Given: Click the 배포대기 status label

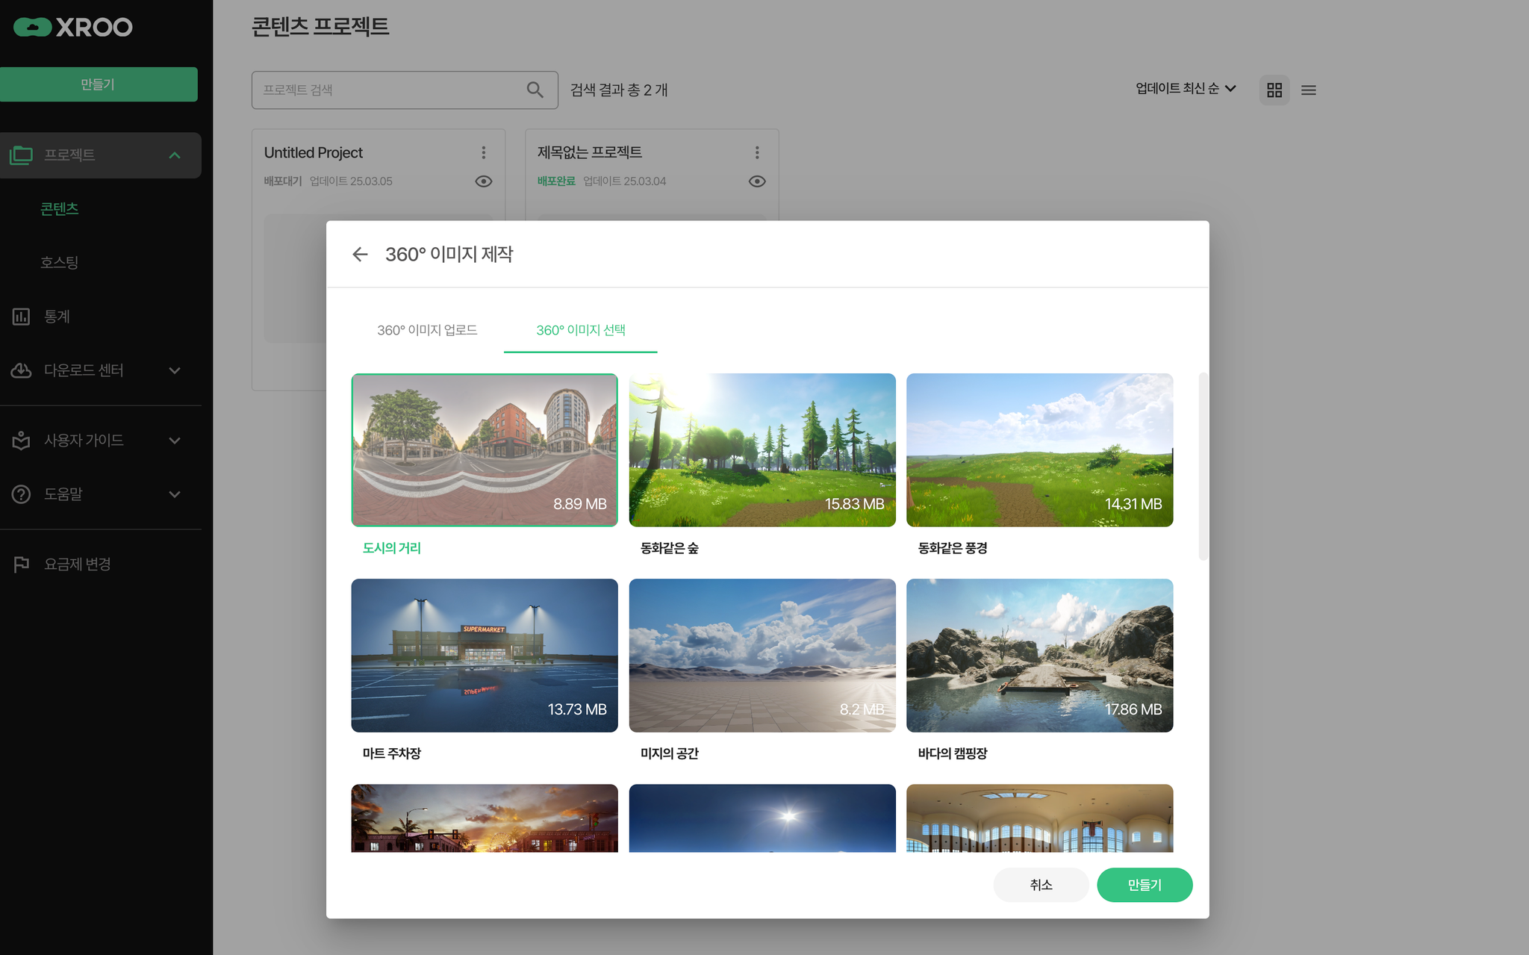Looking at the screenshot, I should point(283,181).
